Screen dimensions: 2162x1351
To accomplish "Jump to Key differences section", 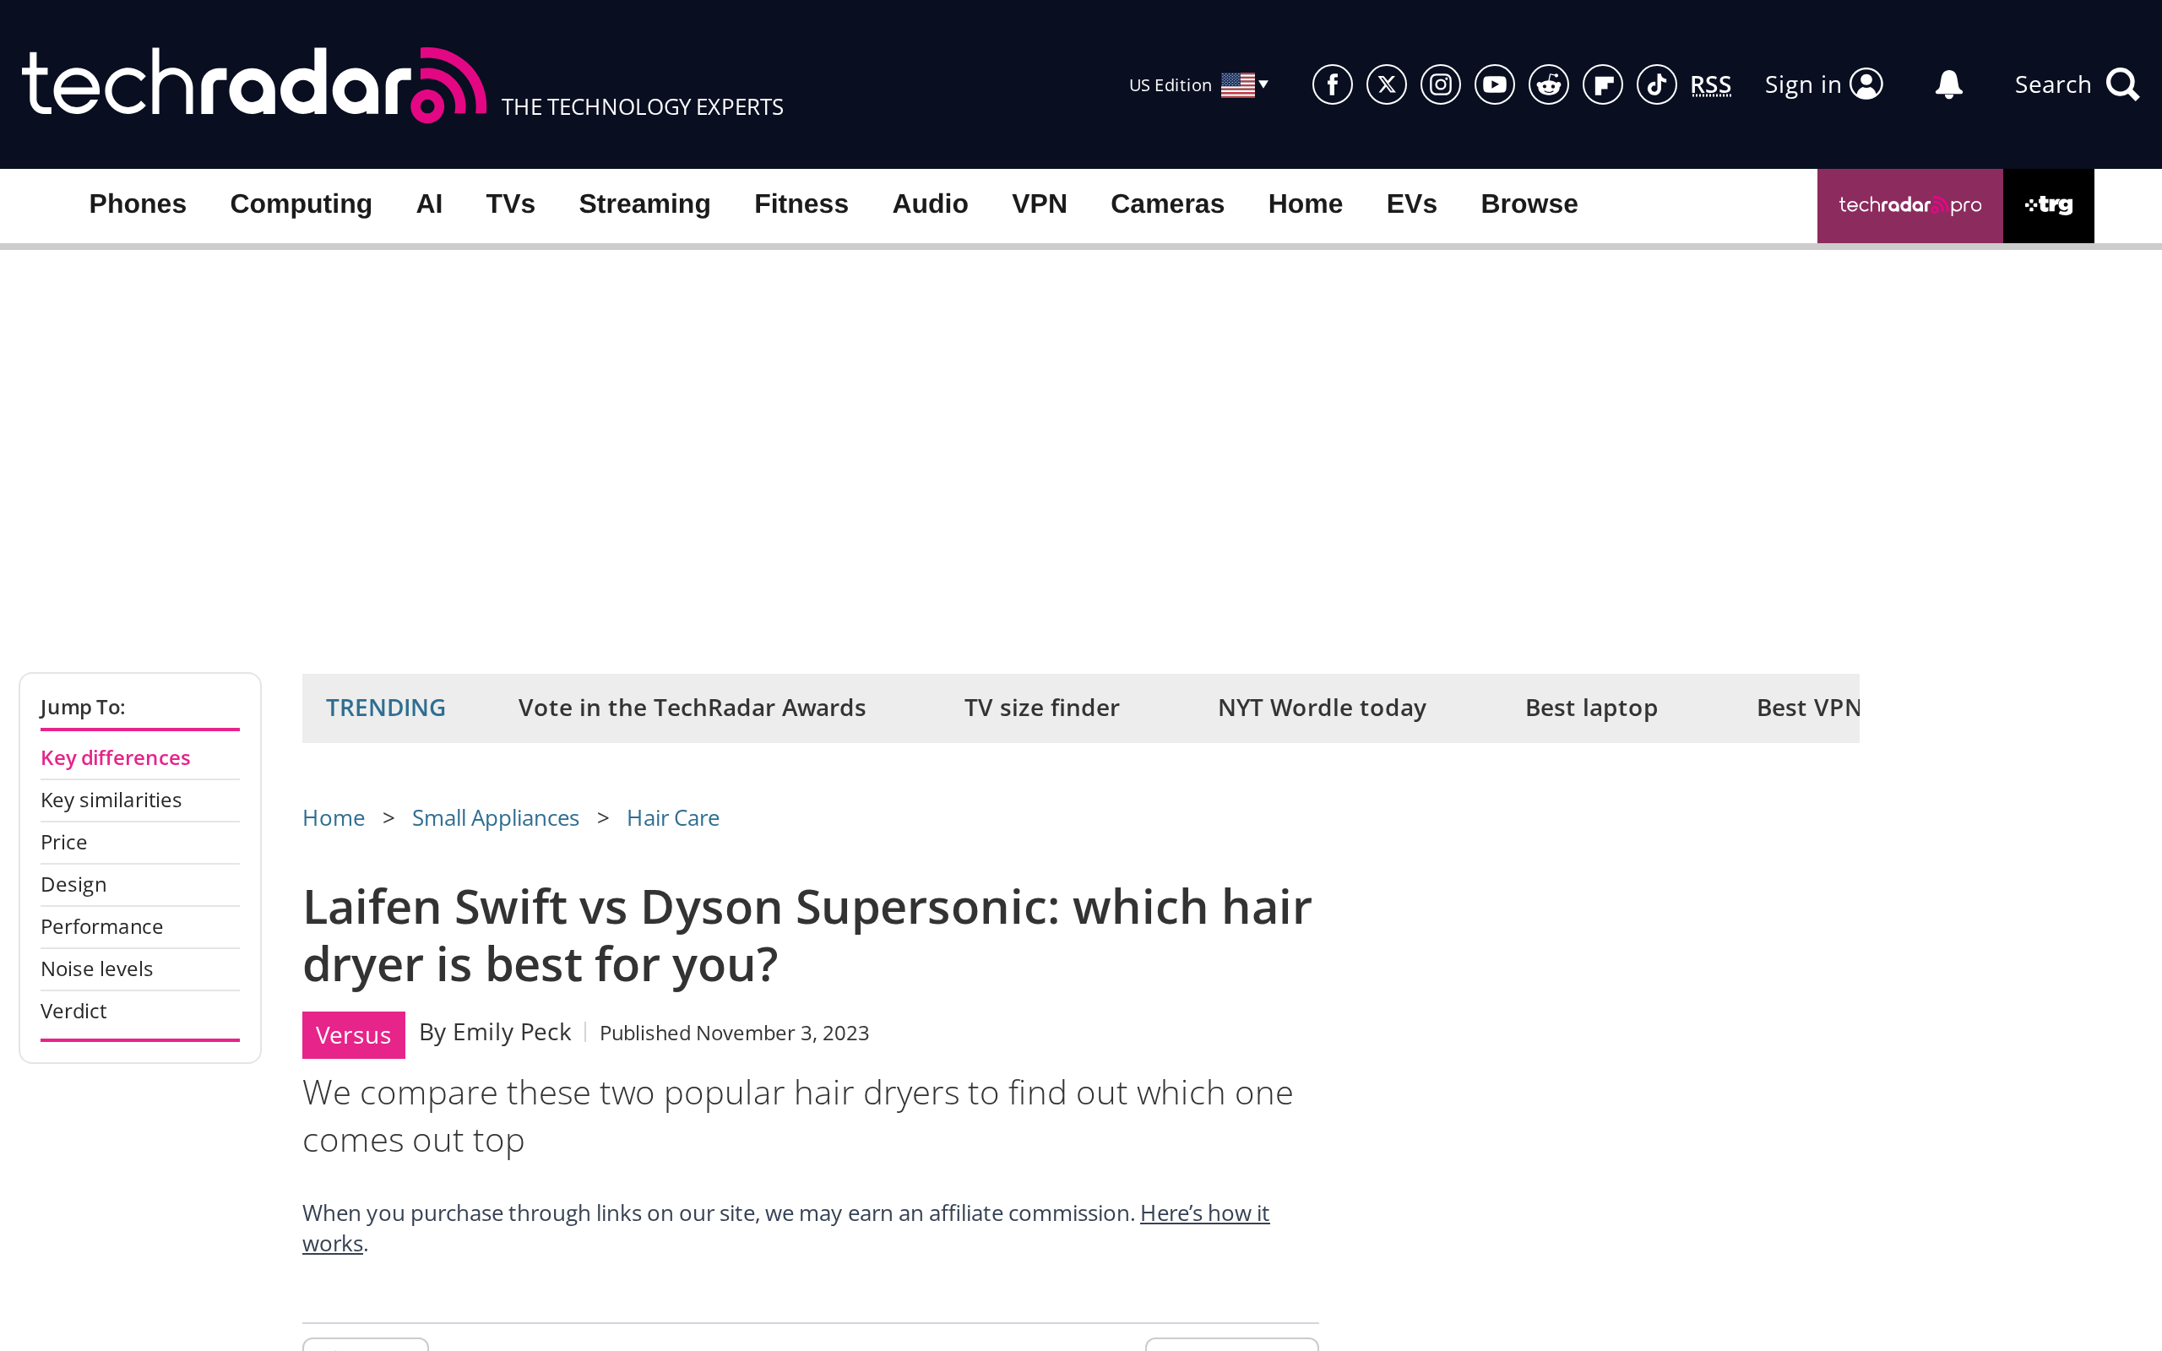I will point(115,757).
